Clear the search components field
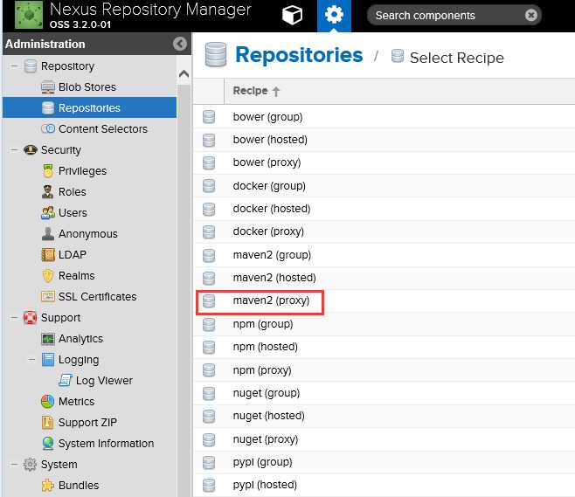This screenshot has height=497, width=575. [530, 15]
